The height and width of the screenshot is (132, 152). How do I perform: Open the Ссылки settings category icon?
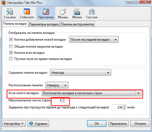tap(10, 14)
